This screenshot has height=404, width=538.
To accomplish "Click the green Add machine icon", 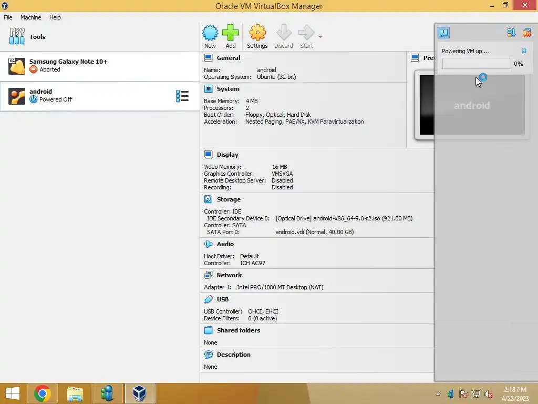I will [230, 33].
